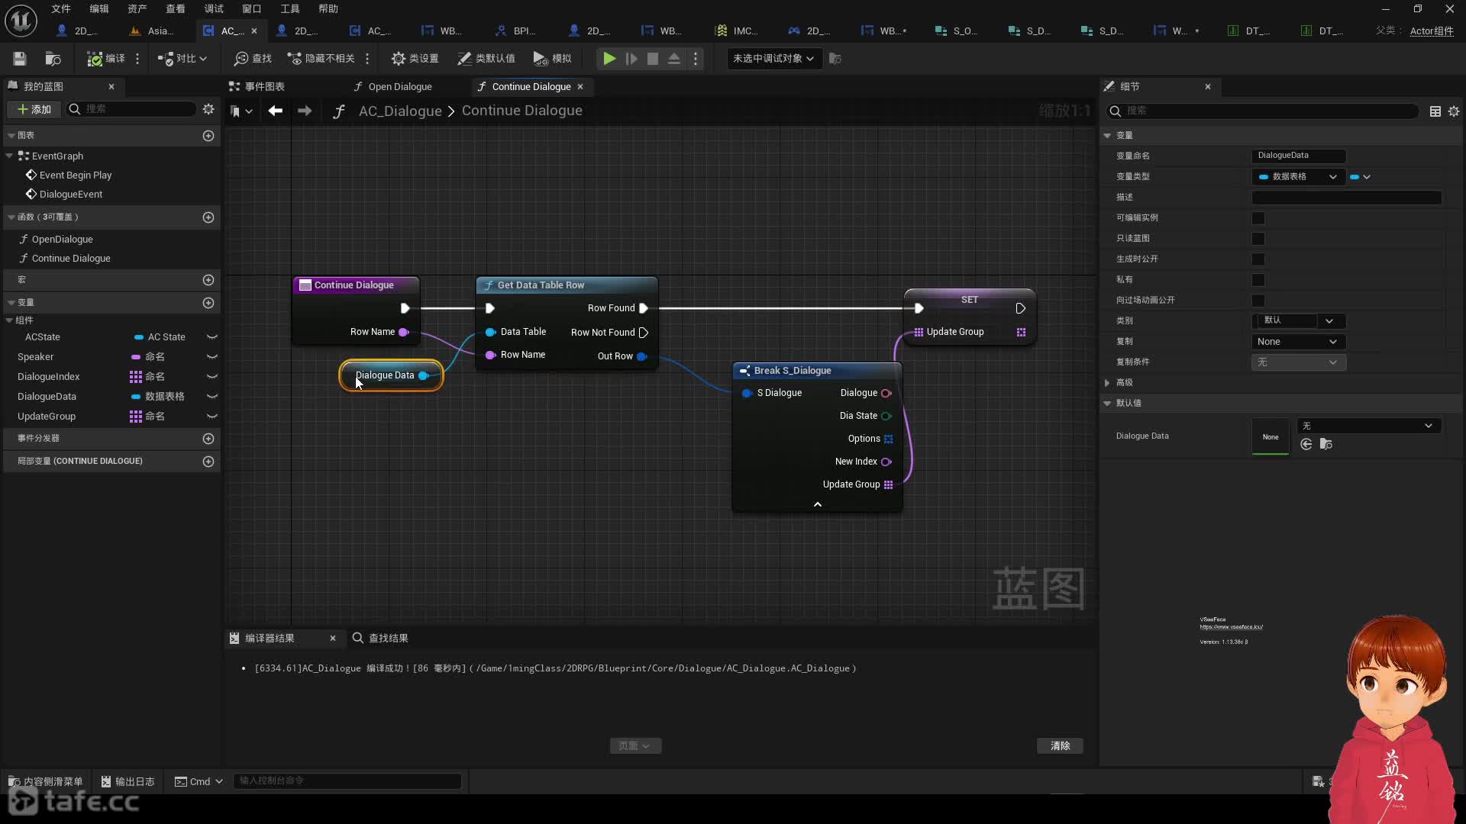This screenshot has height=824, width=1466.
Task: Open graph bookmarks dropdown
Action: [241, 111]
